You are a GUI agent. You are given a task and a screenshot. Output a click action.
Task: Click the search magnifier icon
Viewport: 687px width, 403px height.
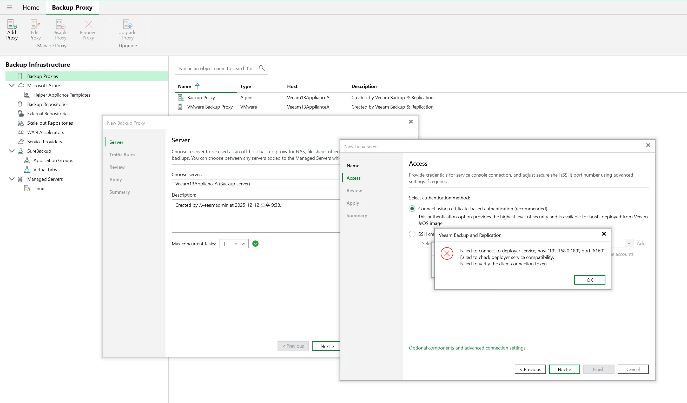pos(262,68)
